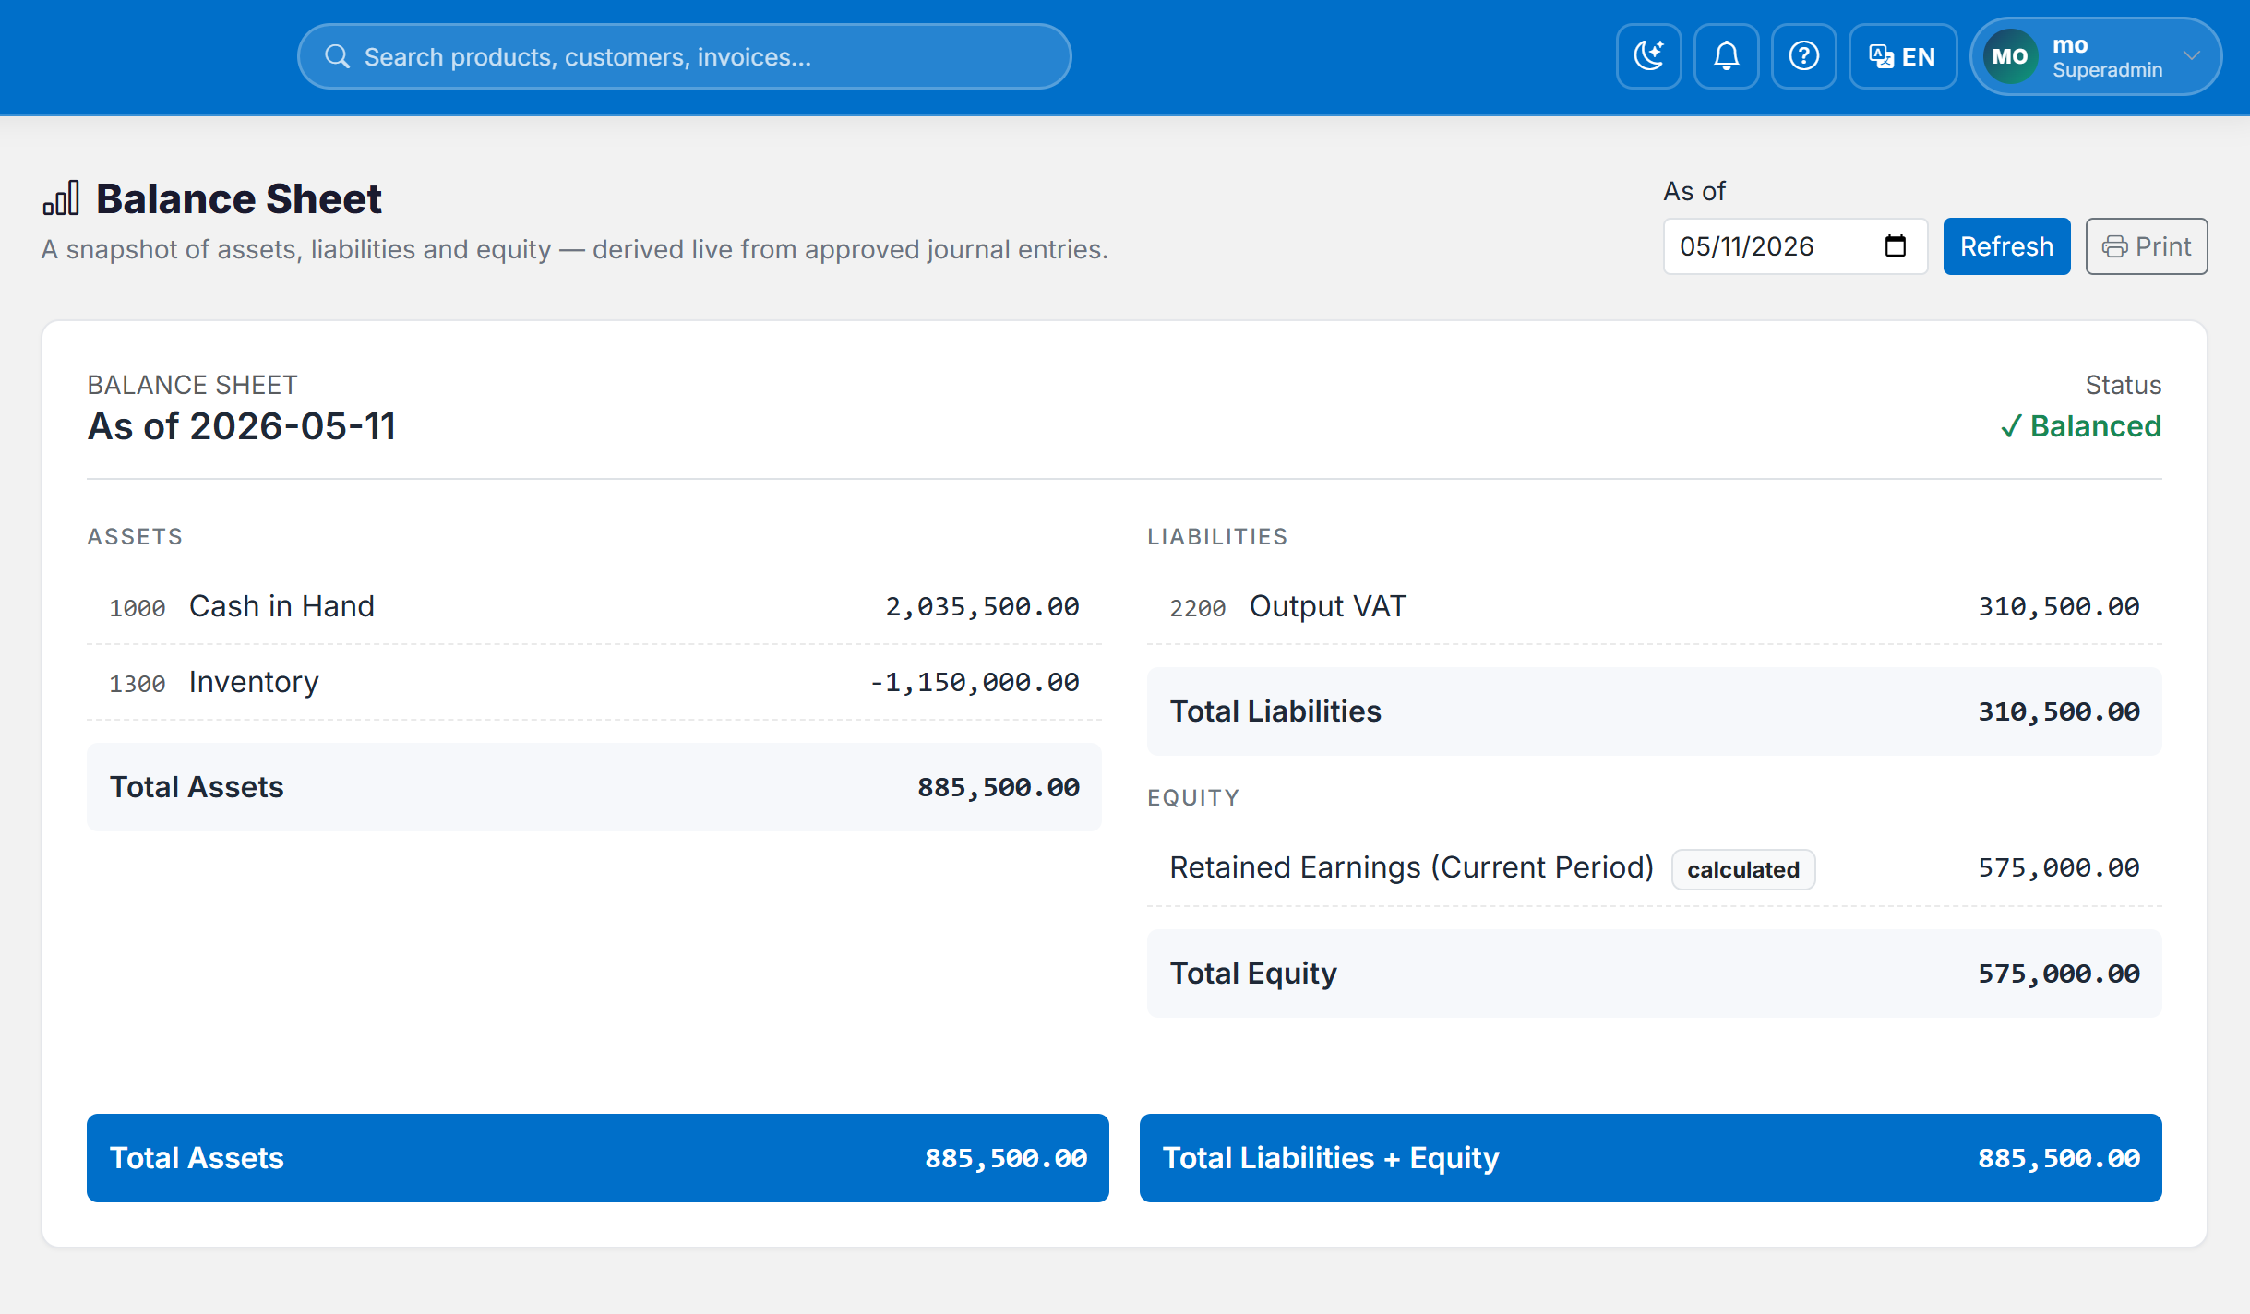
Task: Click the blue Total Assets banner
Action: point(597,1158)
